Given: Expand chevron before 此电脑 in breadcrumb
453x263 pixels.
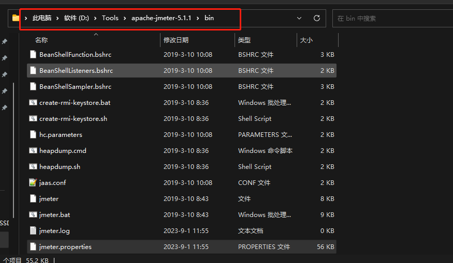Looking at the screenshot, I should [26, 18].
